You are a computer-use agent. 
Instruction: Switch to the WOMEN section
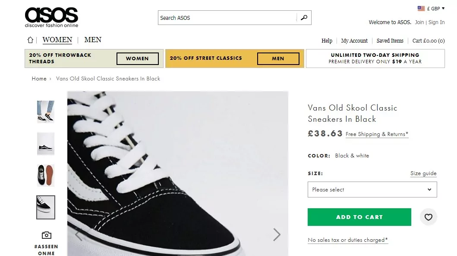coord(57,40)
